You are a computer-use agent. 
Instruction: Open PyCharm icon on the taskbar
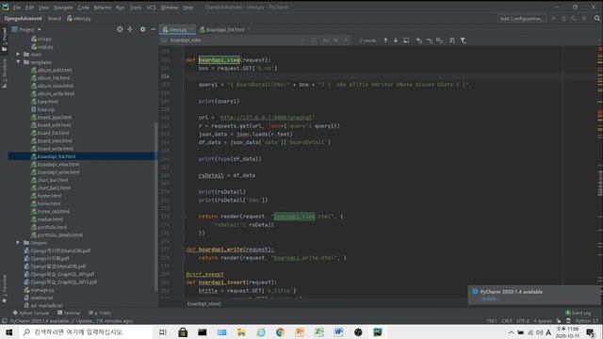(x=378, y=332)
